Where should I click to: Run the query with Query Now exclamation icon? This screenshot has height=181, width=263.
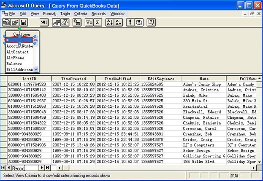click(130, 22)
